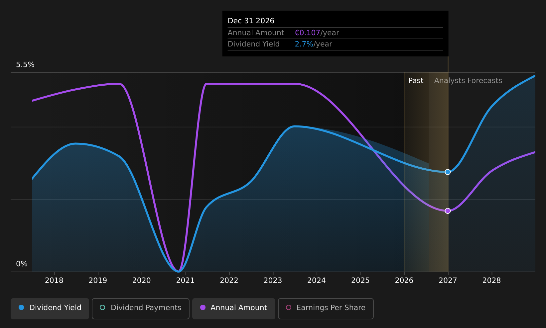Viewport: 546px width, 328px height.
Task: Enable the Earnings Per Share series
Action: tap(326, 308)
